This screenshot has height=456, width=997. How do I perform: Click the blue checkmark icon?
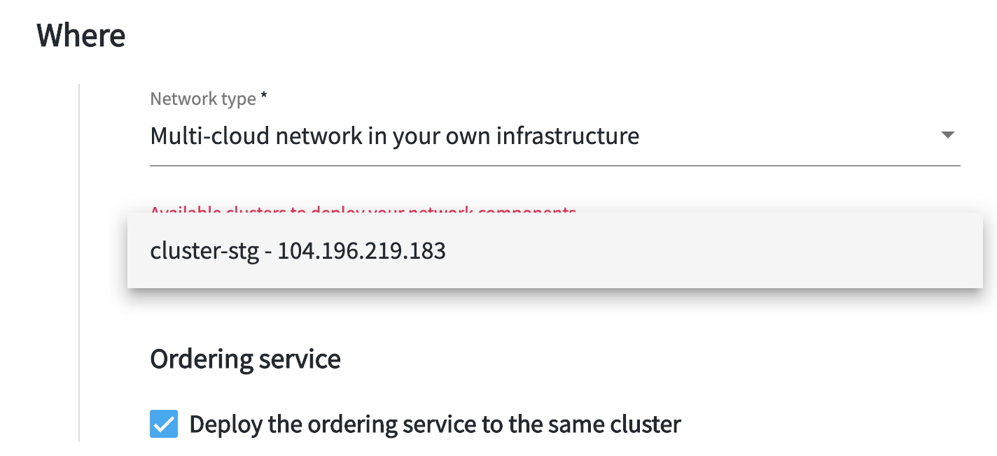click(x=164, y=424)
